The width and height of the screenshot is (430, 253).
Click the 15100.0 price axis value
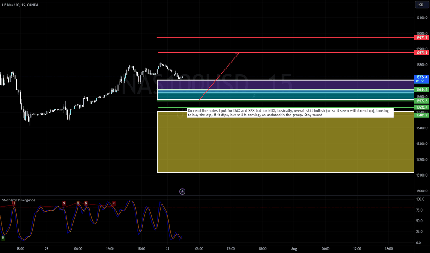(422, 175)
